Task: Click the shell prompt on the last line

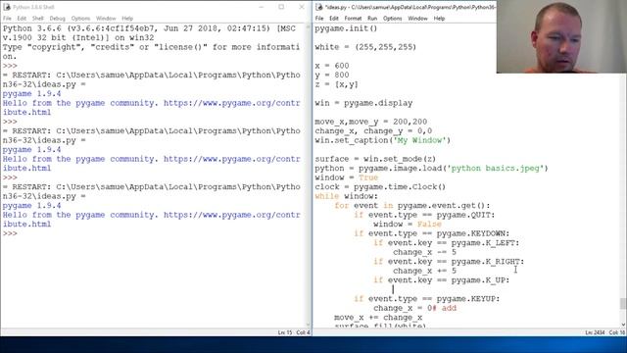Action: pos(10,233)
